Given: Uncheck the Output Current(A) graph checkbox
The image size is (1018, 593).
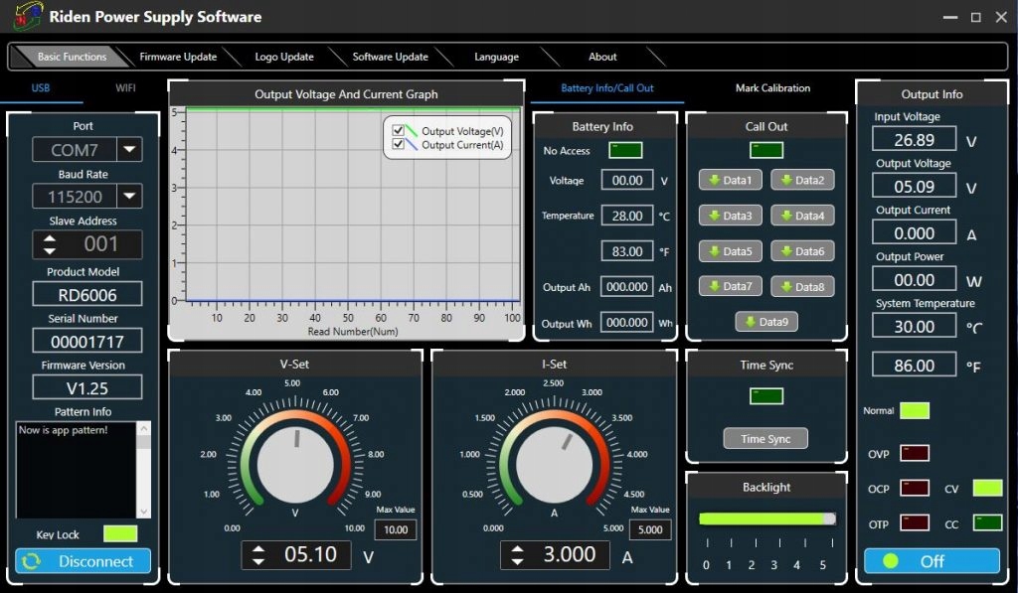Looking at the screenshot, I should (x=399, y=145).
